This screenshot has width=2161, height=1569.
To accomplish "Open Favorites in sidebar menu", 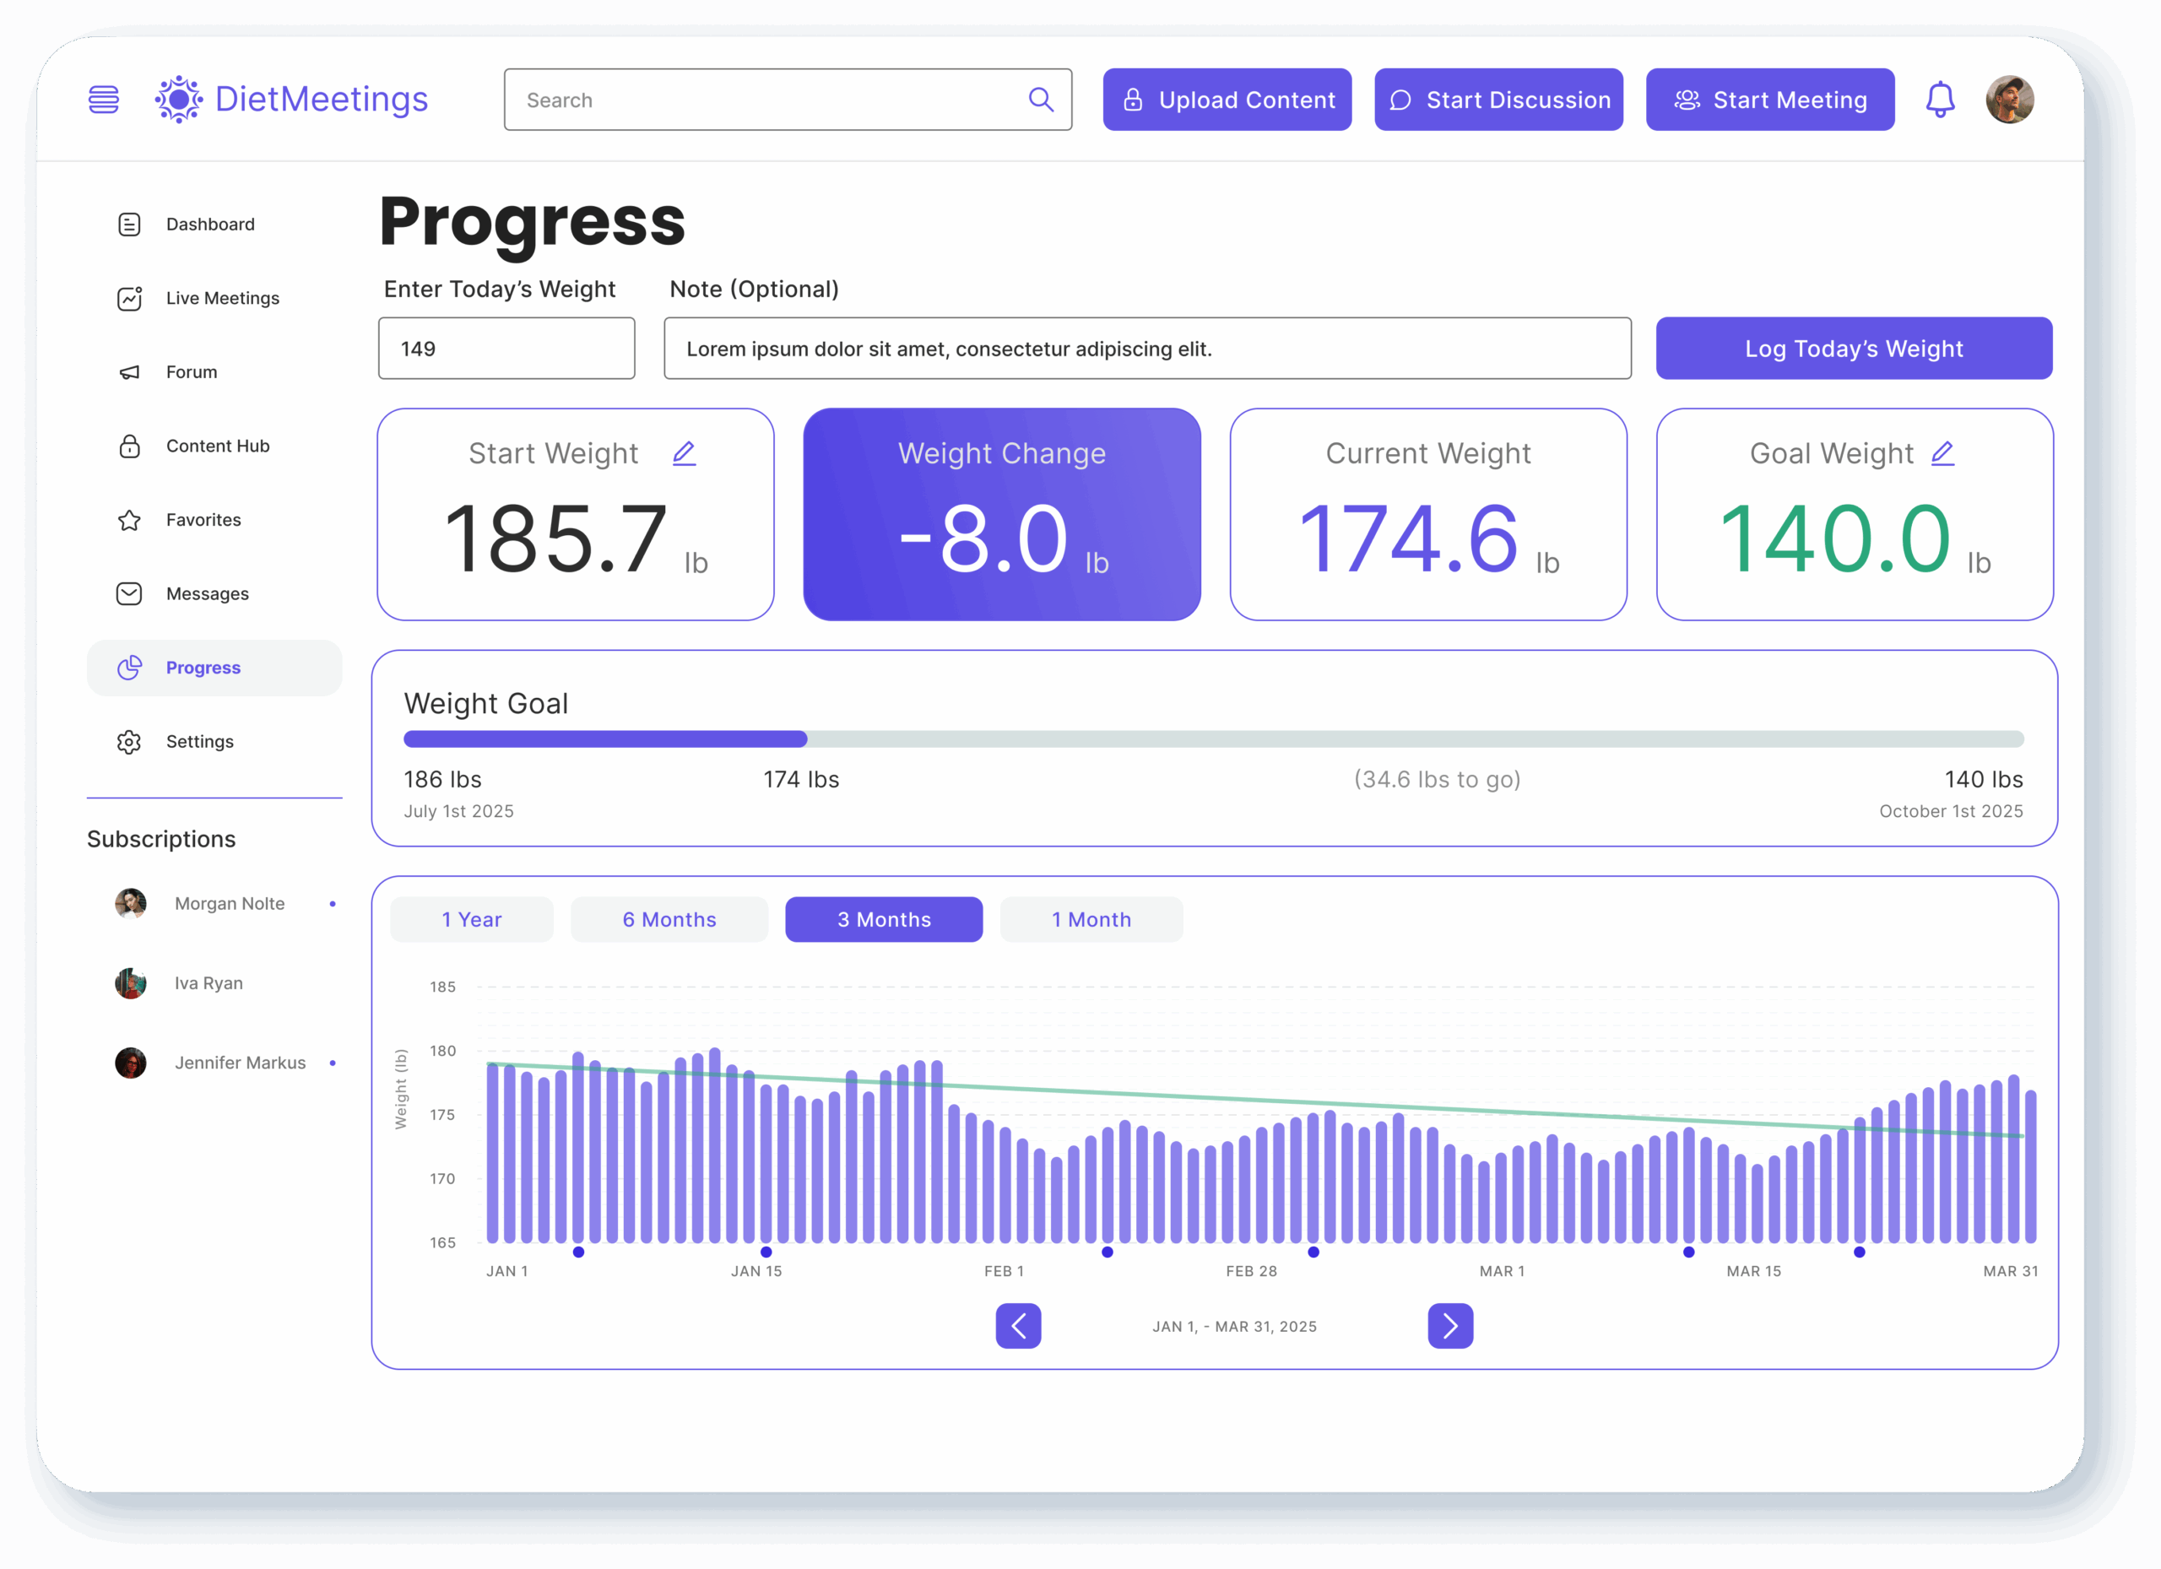I will [203, 519].
